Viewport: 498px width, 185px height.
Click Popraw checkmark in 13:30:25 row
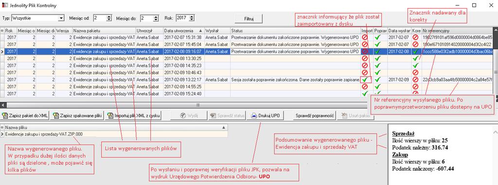(377, 59)
